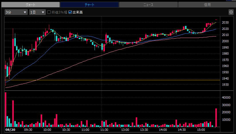The image size is (236, 134).
Task: Enable the 終値3%幅 checkbox
Action: 49,12
